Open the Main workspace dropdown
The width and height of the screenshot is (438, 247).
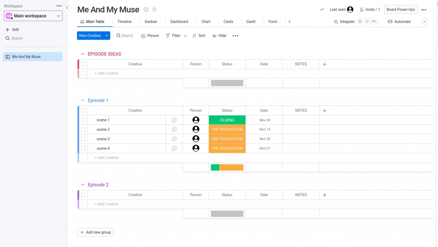coord(33,16)
